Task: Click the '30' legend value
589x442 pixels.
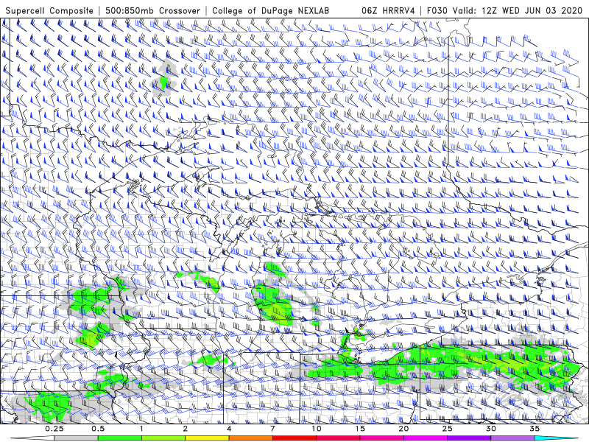Action: point(490,429)
